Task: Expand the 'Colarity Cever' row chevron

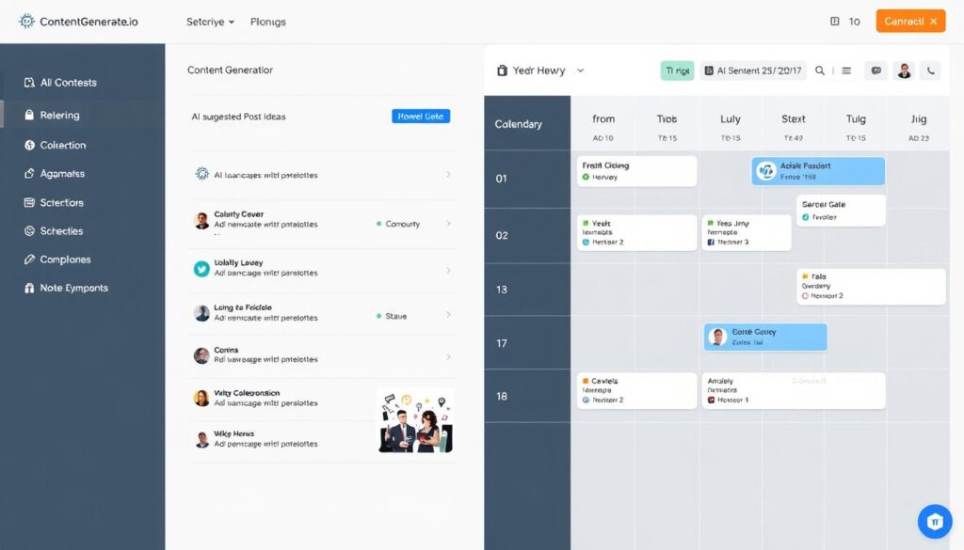Action: pos(448,224)
